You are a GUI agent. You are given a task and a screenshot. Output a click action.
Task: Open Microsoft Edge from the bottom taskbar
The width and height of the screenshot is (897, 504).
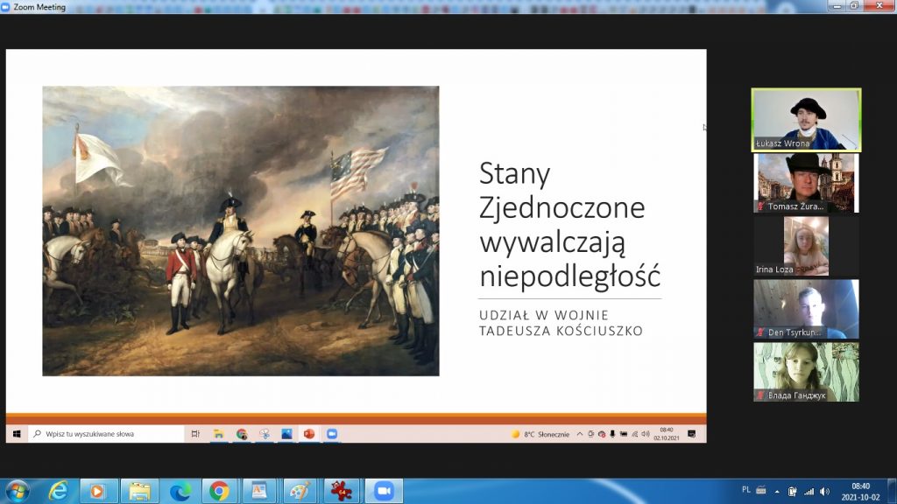tap(180, 491)
